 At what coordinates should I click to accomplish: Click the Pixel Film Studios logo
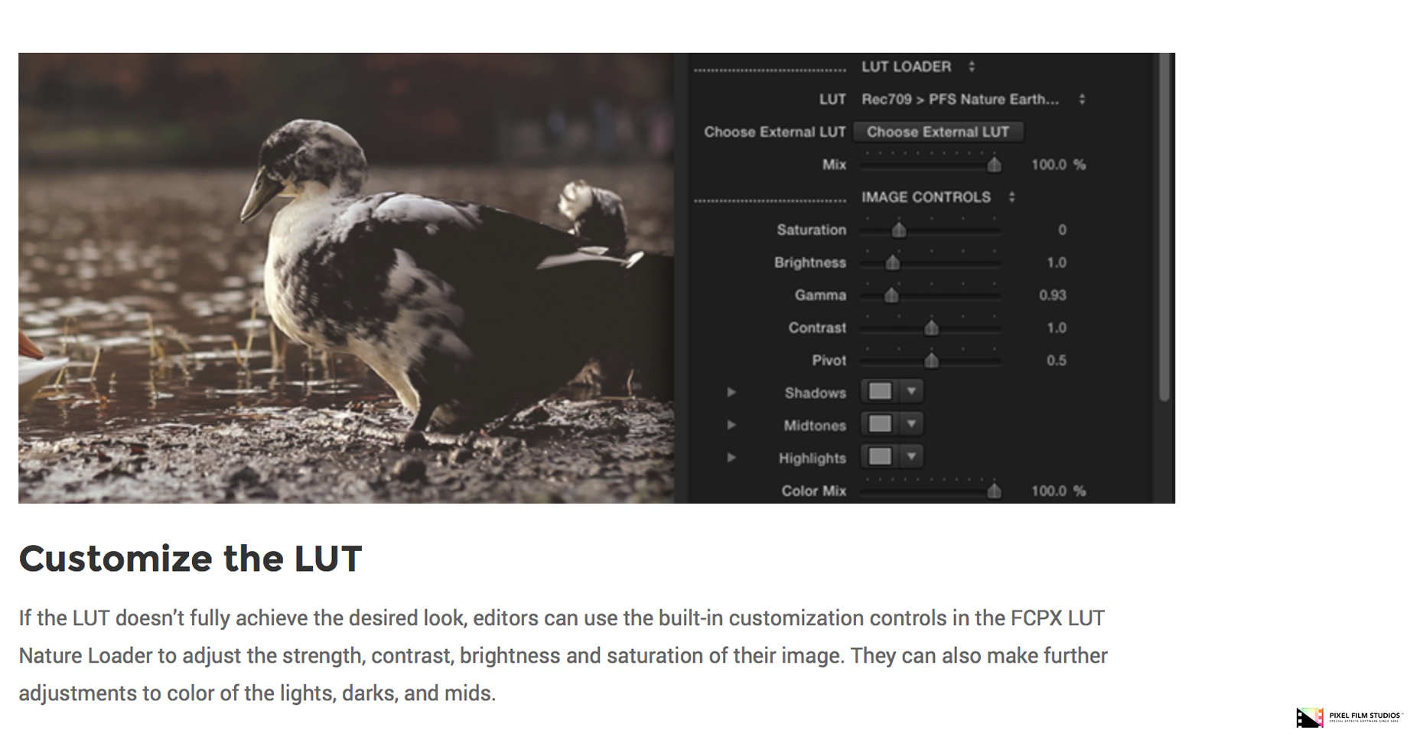[1350, 717]
